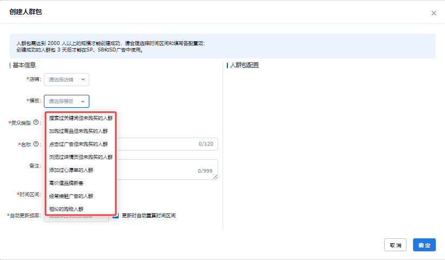This screenshot has width=445, height=260.
Task: Close the 创建人群包 dialog
Action: pyautogui.click(x=434, y=13)
